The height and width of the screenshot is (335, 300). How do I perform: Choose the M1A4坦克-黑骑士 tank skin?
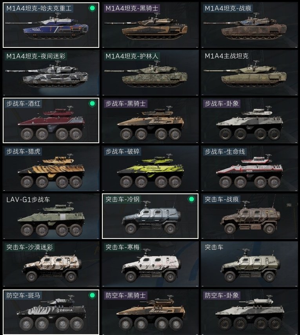coord(150,25)
